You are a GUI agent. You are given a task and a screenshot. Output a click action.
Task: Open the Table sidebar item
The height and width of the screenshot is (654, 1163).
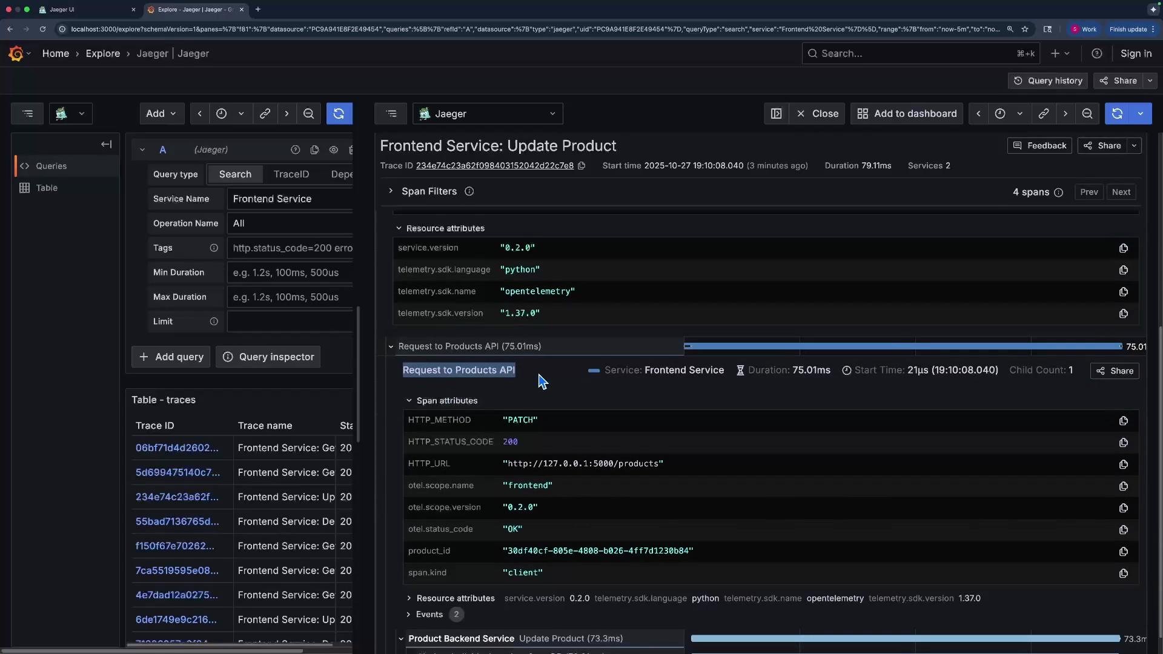67,188
